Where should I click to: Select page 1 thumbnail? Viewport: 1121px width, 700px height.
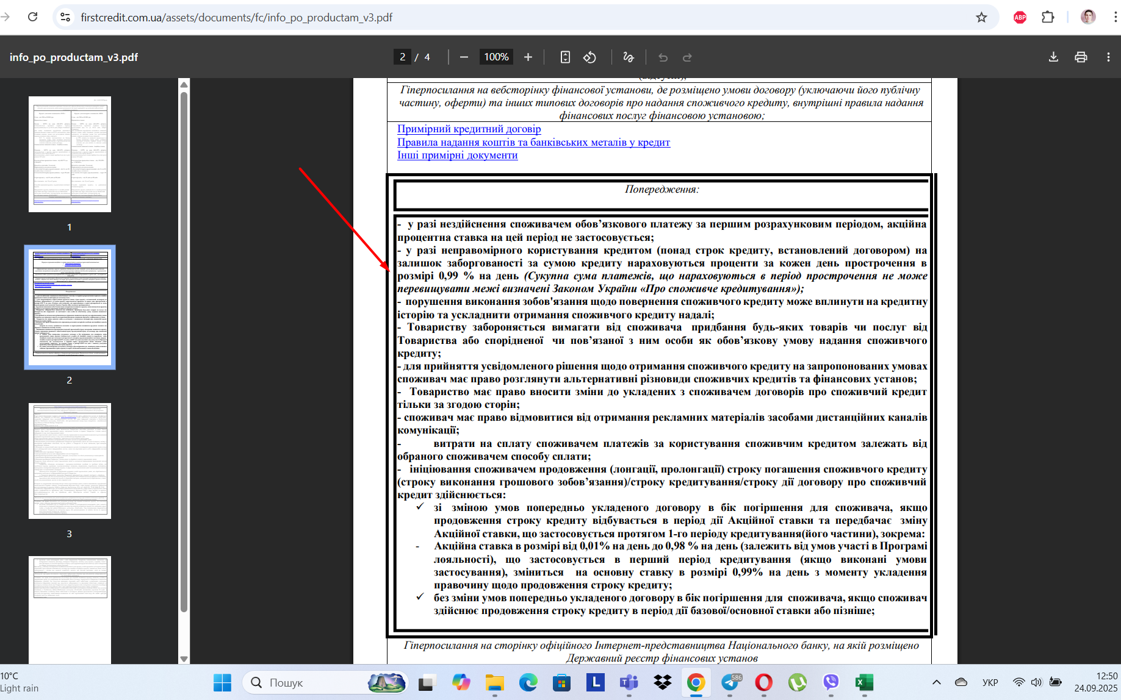click(x=70, y=154)
